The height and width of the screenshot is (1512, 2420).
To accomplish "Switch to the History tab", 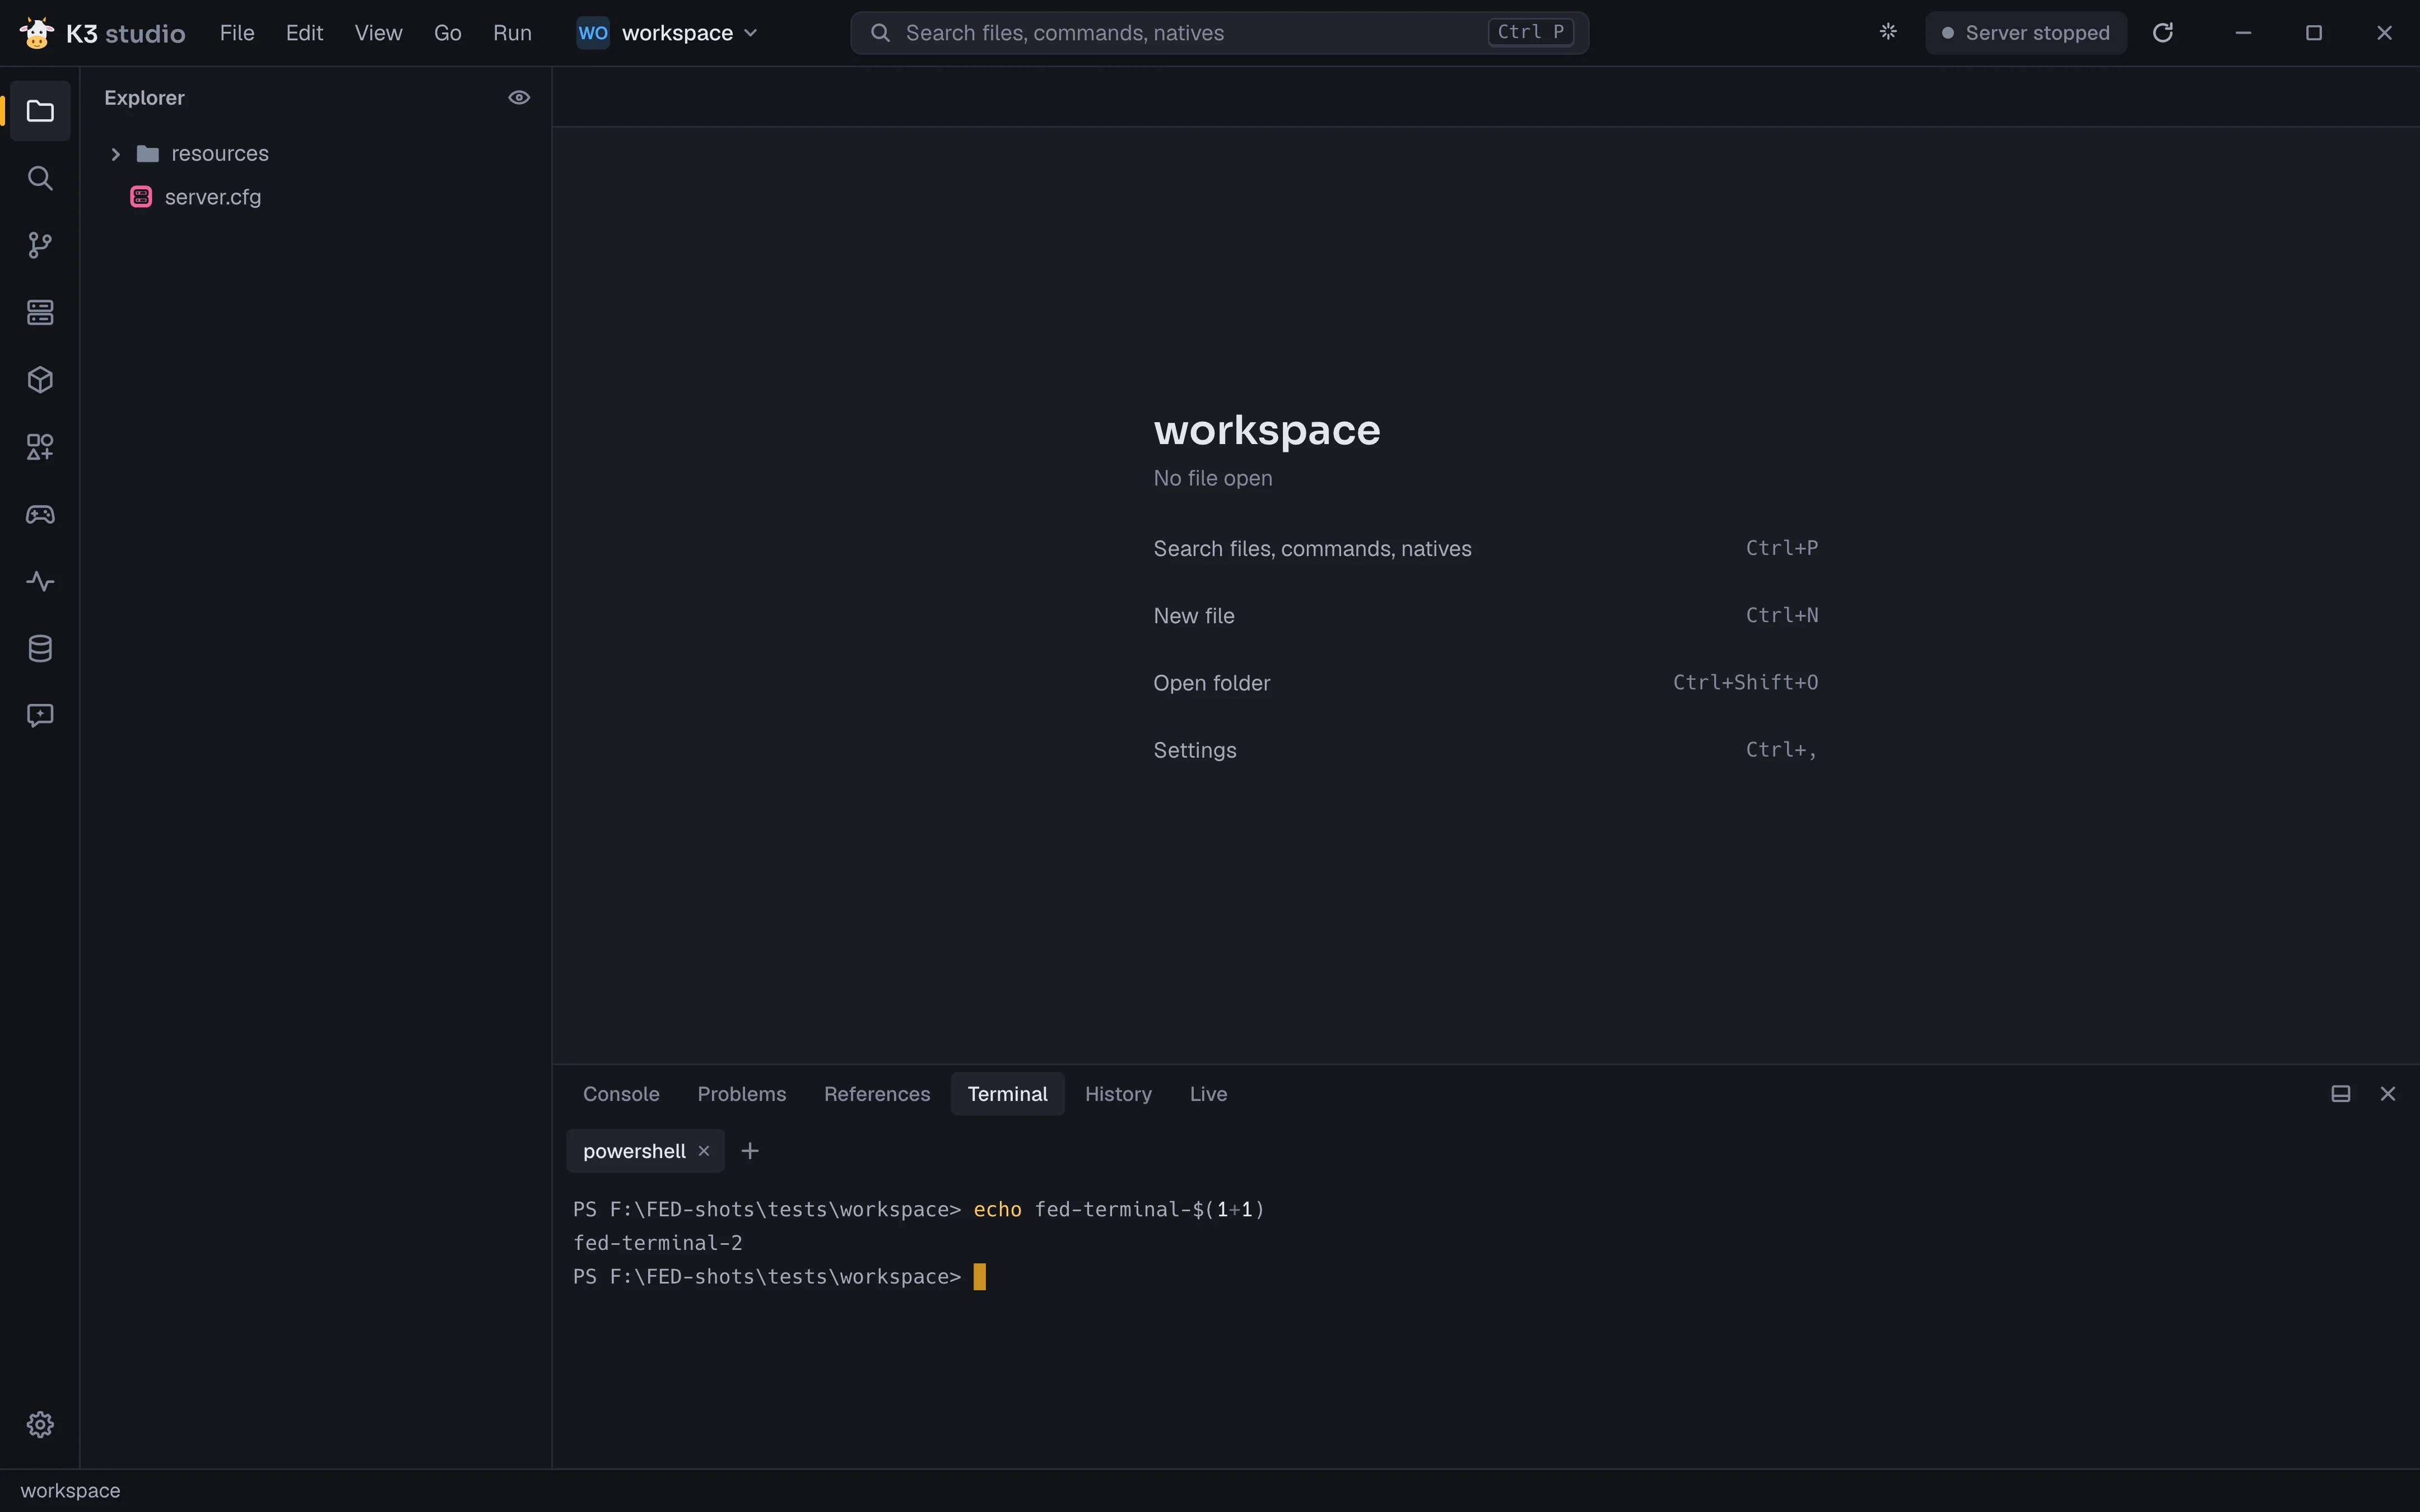I will [x=1118, y=1094].
